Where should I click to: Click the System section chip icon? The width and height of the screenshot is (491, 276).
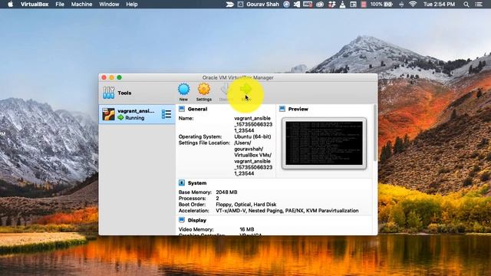coord(182,182)
